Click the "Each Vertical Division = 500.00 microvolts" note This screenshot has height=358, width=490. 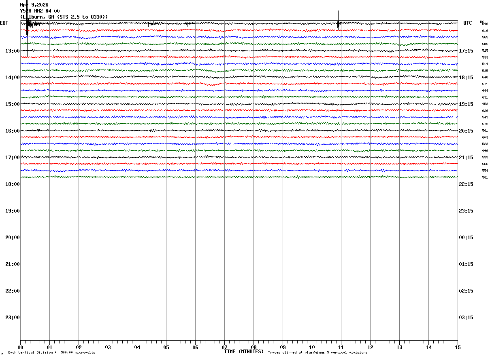(51, 353)
